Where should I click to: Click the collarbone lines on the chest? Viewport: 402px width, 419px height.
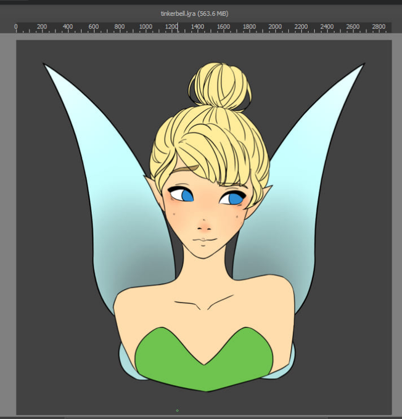[204, 303]
